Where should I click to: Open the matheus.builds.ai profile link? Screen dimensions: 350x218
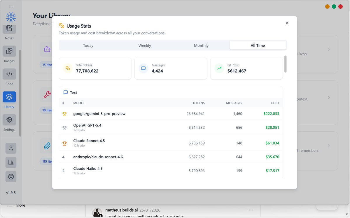(122, 210)
